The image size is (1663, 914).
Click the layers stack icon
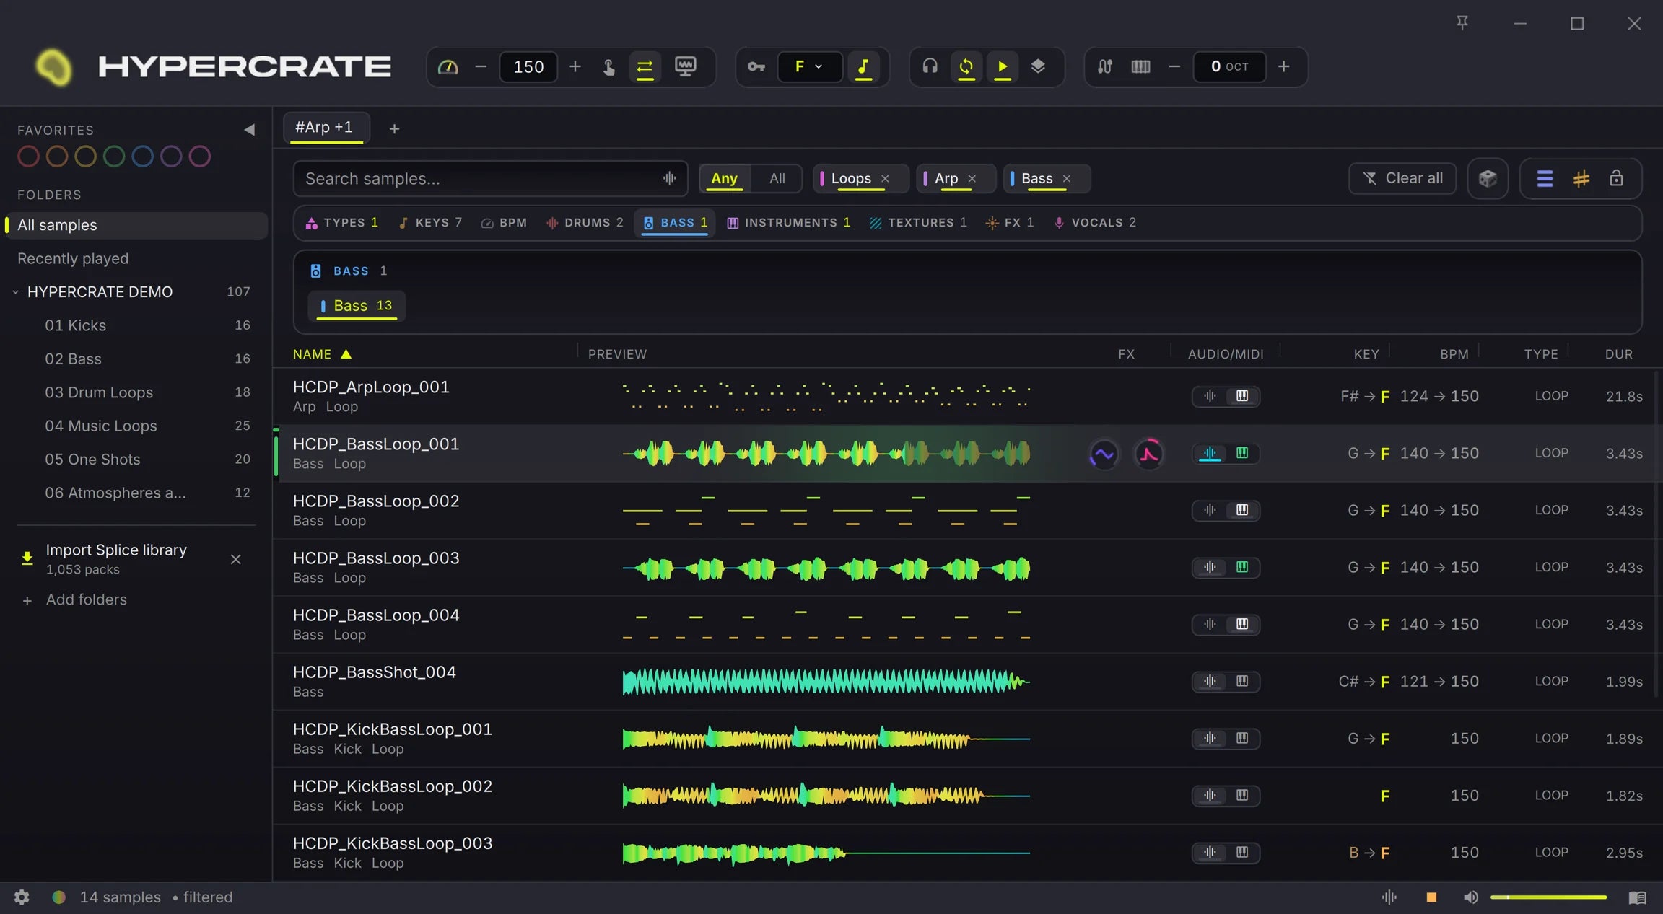pyautogui.click(x=1038, y=67)
